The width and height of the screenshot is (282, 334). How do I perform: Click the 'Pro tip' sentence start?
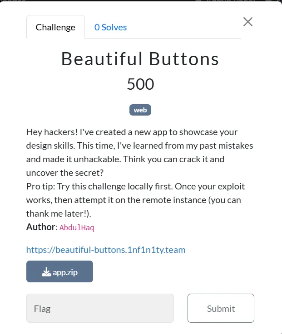pyautogui.click(x=40, y=187)
